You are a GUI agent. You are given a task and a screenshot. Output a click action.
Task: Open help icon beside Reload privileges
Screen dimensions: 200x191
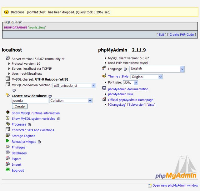(x=39, y=142)
